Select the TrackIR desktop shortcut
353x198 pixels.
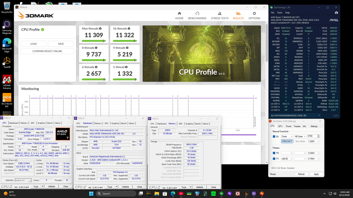[7, 63]
